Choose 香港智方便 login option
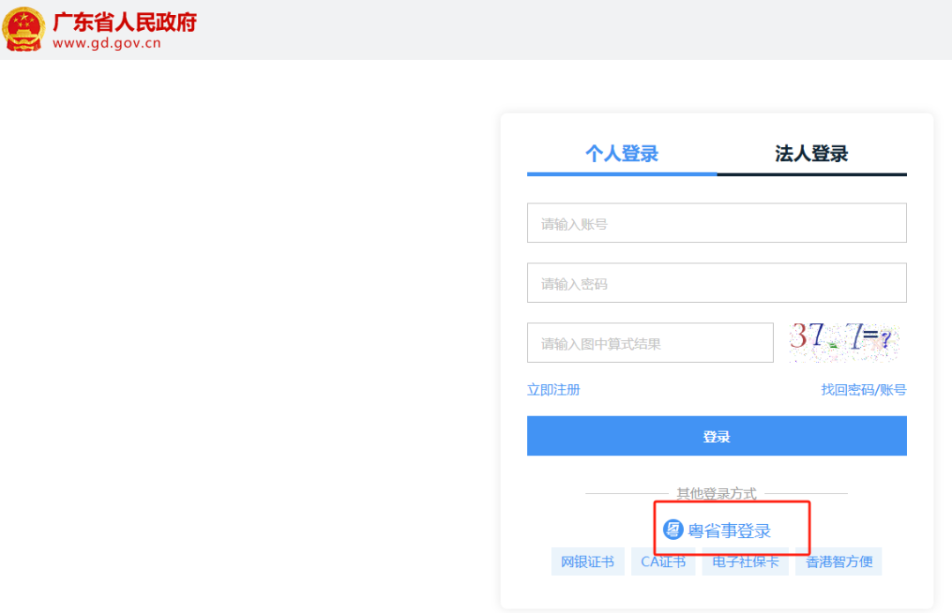 [838, 561]
